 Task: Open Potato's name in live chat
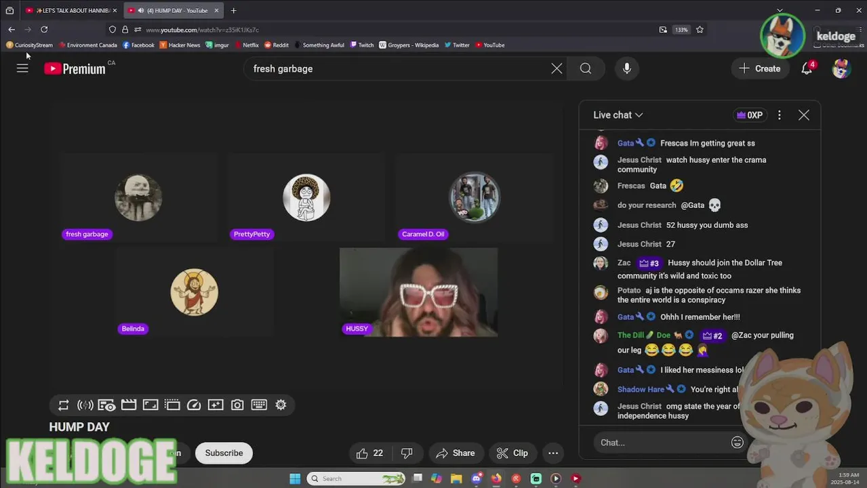click(x=629, y=290)
